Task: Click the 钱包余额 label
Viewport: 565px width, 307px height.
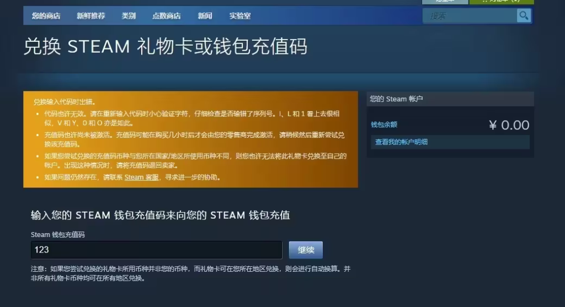Action: (x=384, y=125)
